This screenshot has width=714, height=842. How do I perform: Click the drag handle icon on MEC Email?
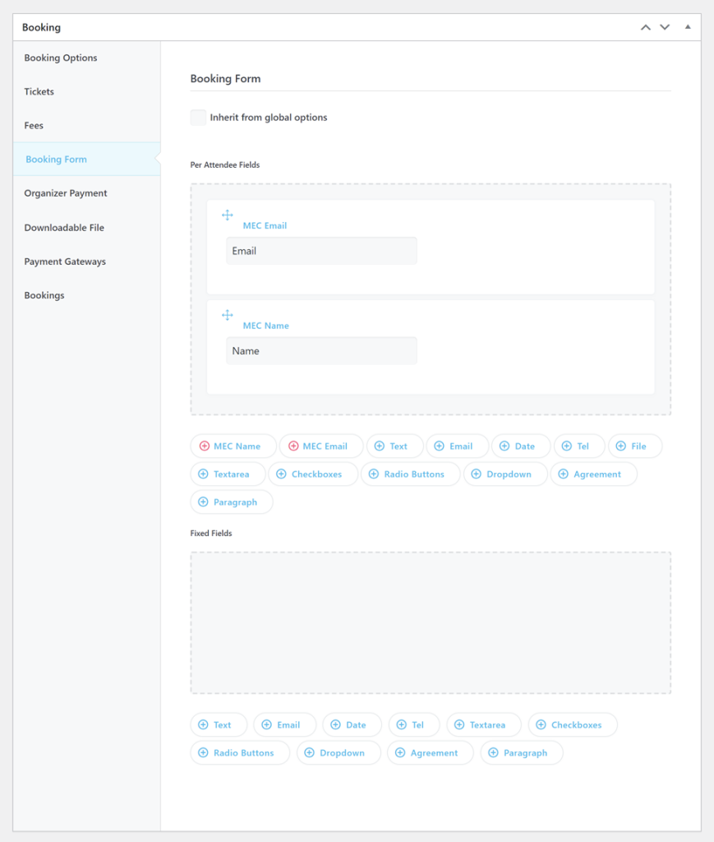pyautogui.click(x=228, y=215)
